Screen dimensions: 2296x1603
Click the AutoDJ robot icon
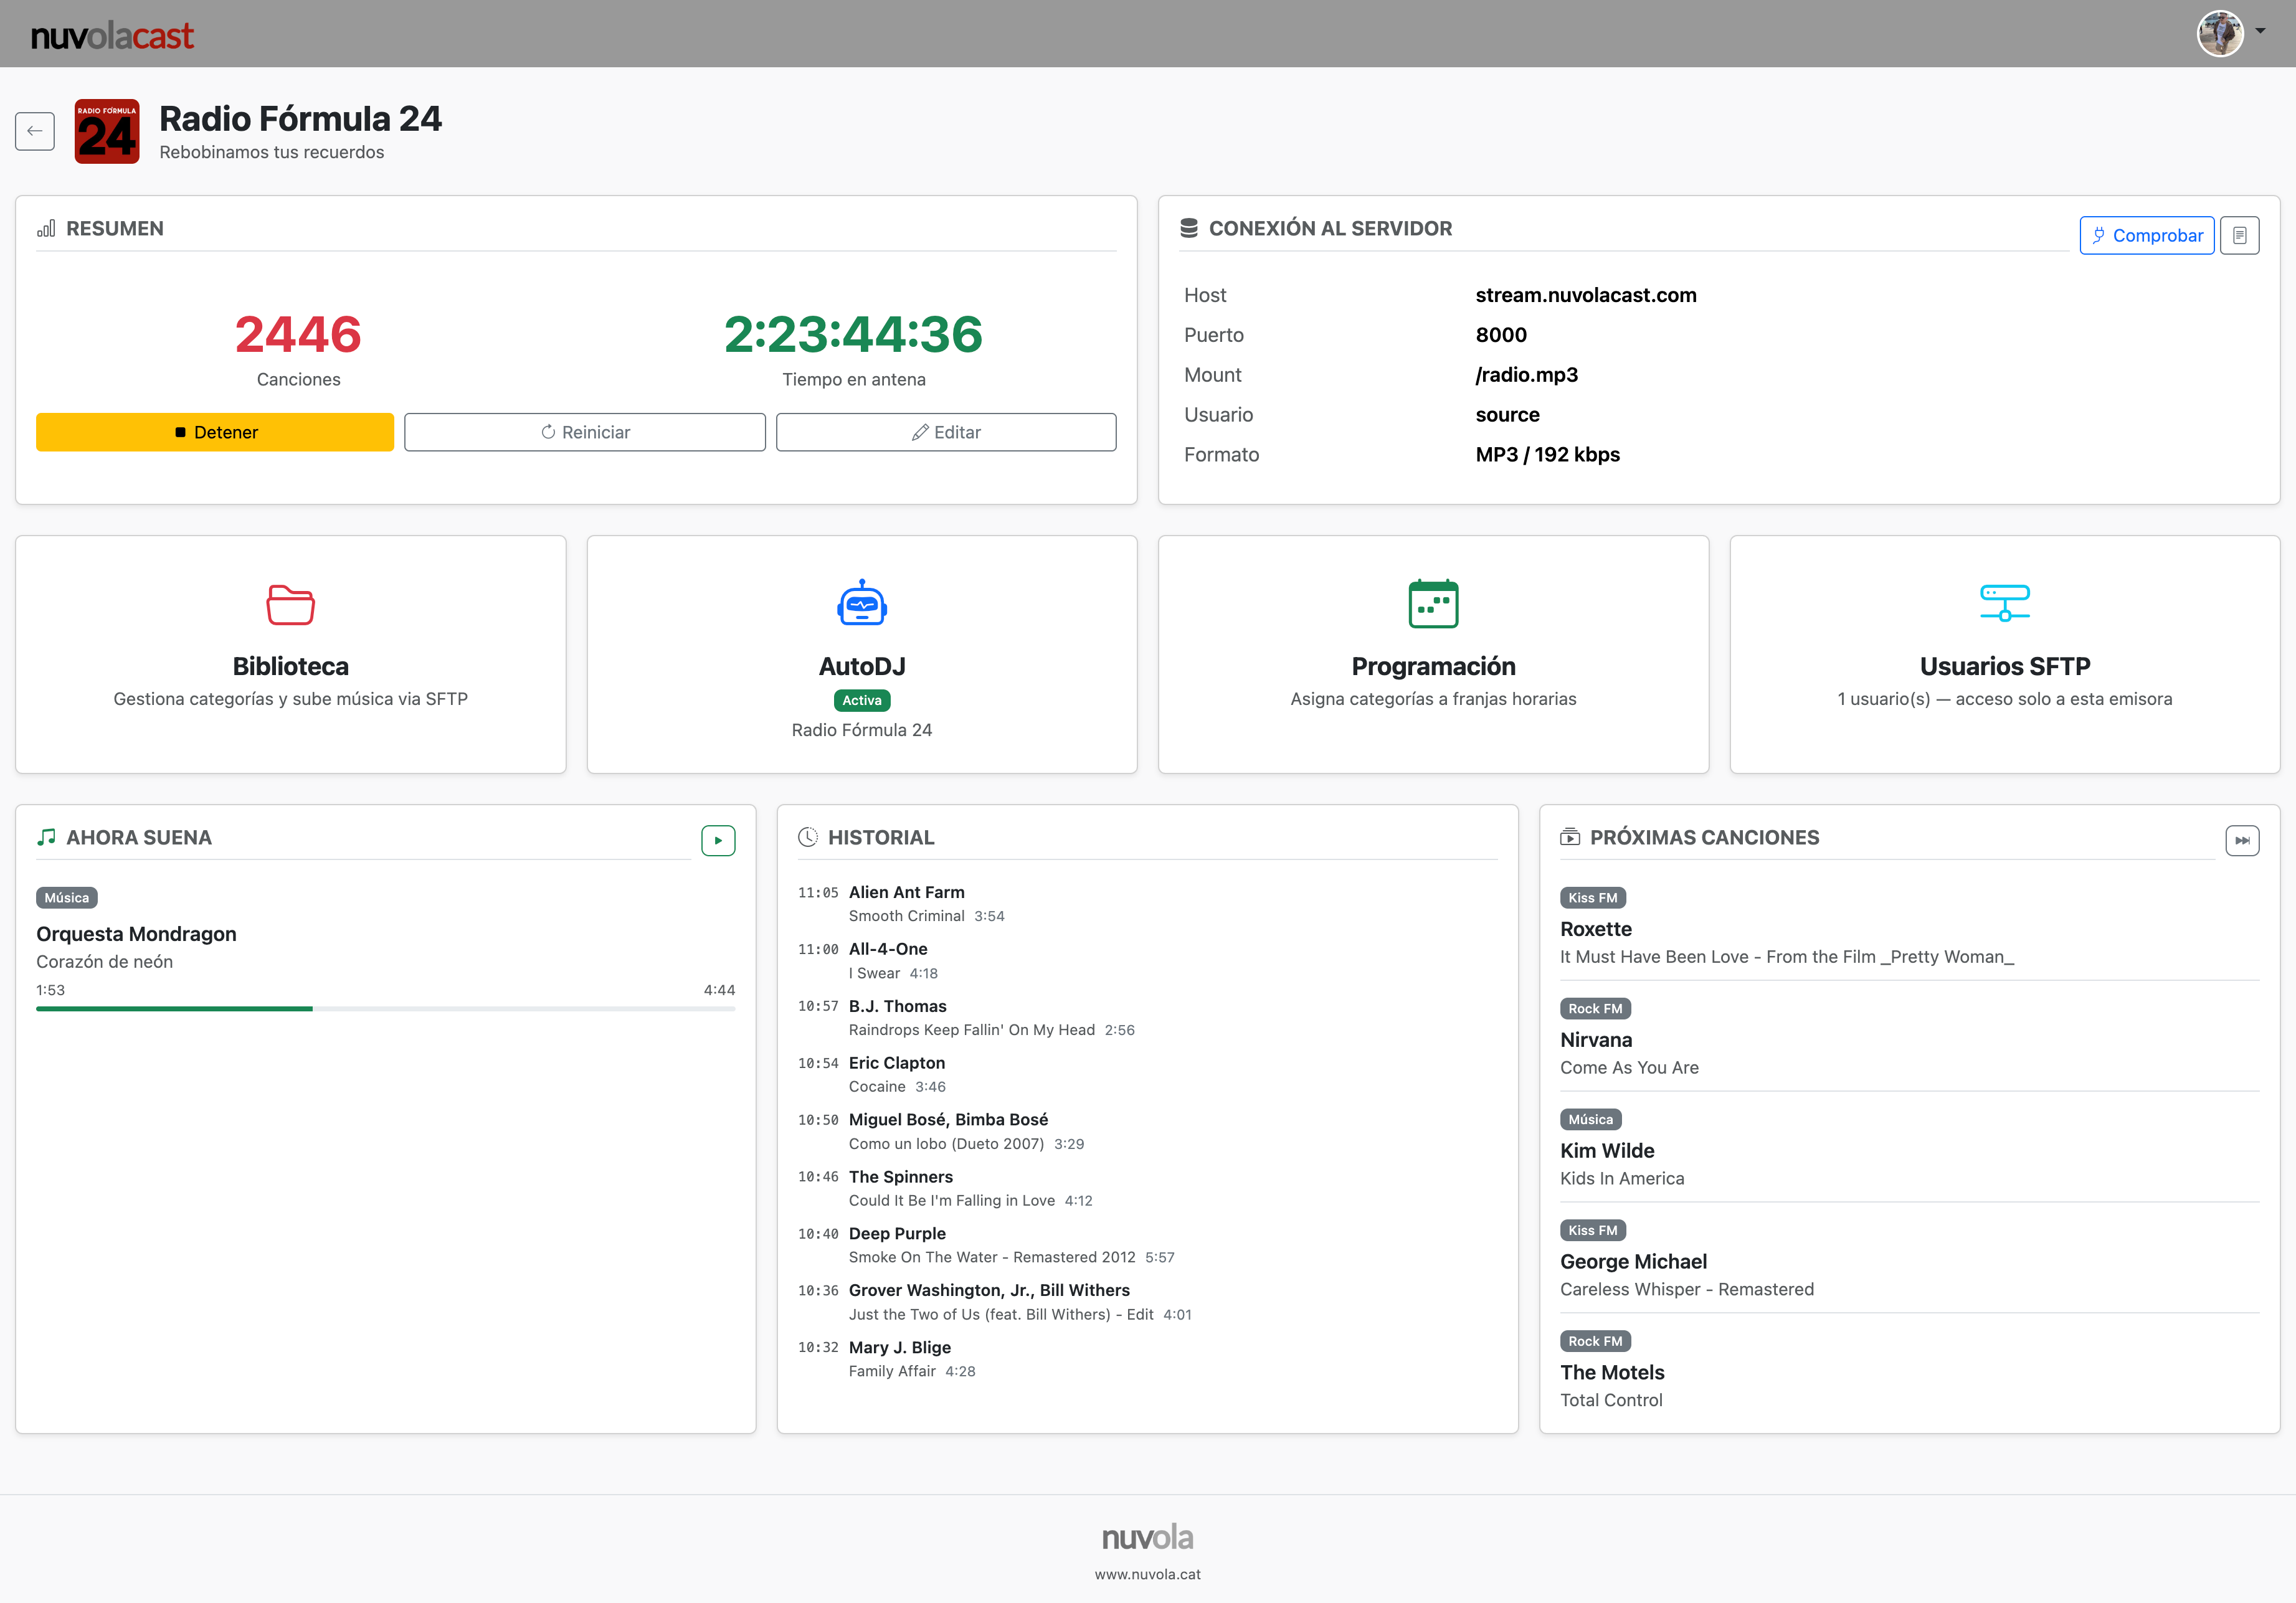861,602
